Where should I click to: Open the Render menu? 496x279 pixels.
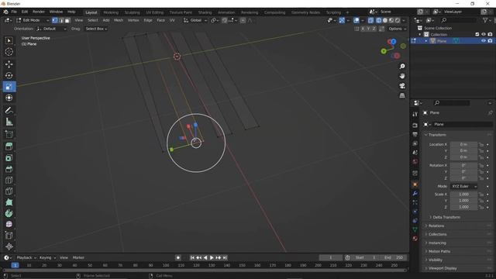tap(39, 12)
